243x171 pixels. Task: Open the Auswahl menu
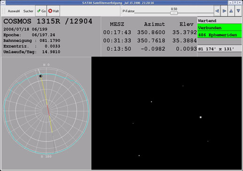point(14,11)
